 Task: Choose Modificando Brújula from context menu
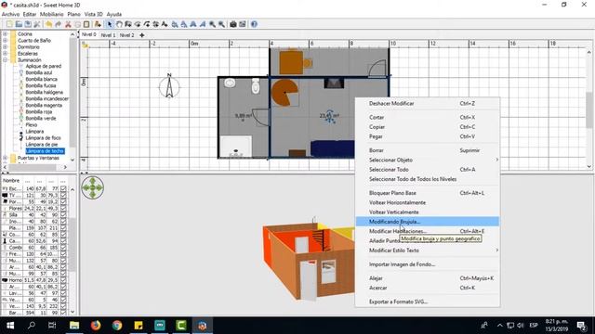click(x=428, y=222)
